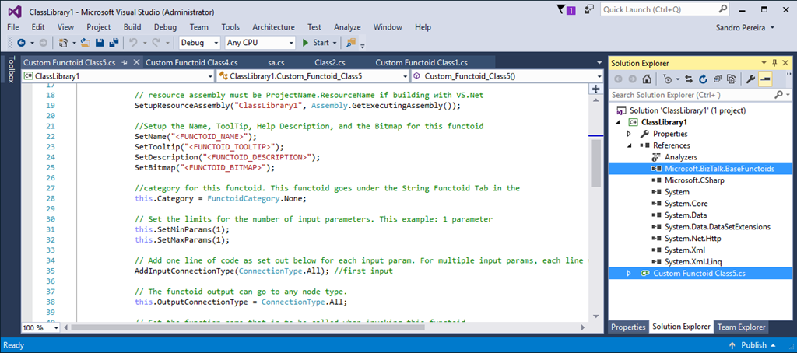This screenshot has height=353, width=797.
Task: Toggle Show All Files in Solution Explorer
Action: pos(731,79)
